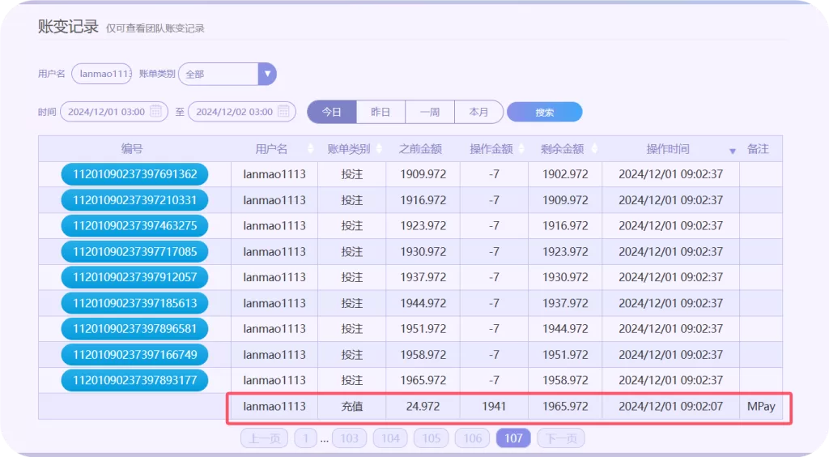Select current page 107
Viewport: 829px width, 457px height.
pos(513,438)
